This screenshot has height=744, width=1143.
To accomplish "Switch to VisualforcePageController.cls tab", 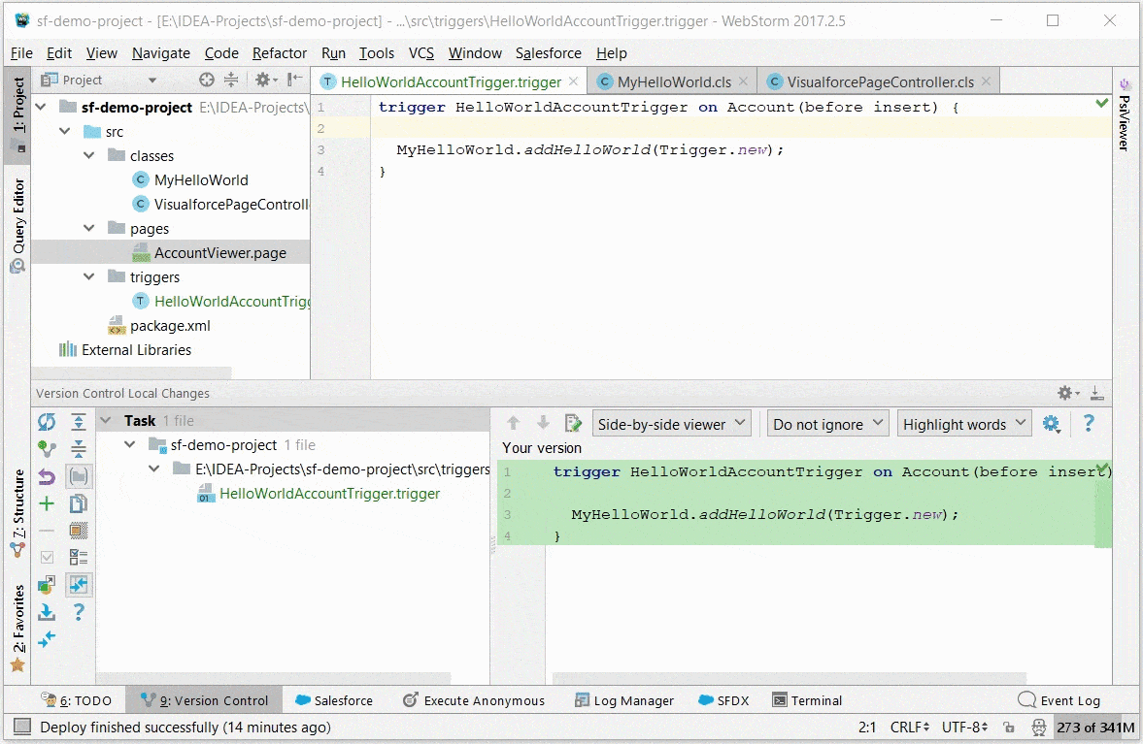I will click(x=880, y=81).
